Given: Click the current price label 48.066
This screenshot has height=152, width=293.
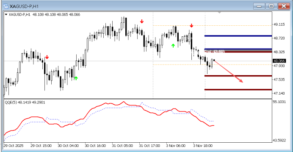Looking at the screenshot, I should pyautogui.click(x=279, y=61).
